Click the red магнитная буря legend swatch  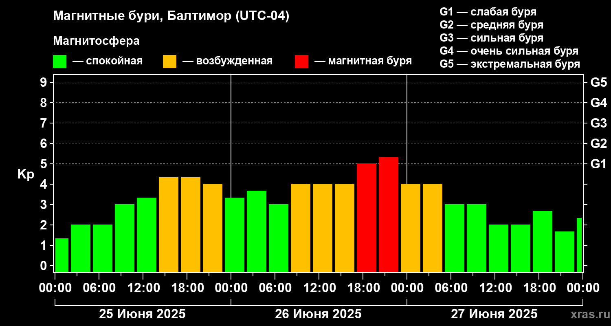coord(301,62)
